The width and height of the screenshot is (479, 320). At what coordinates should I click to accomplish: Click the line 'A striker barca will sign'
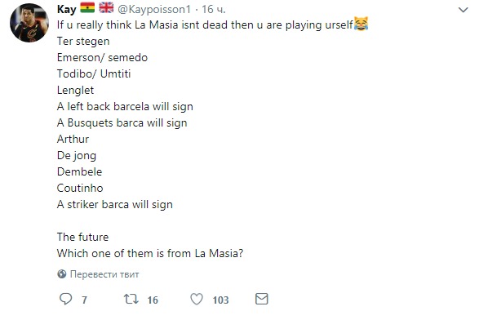tap(115, 204)
